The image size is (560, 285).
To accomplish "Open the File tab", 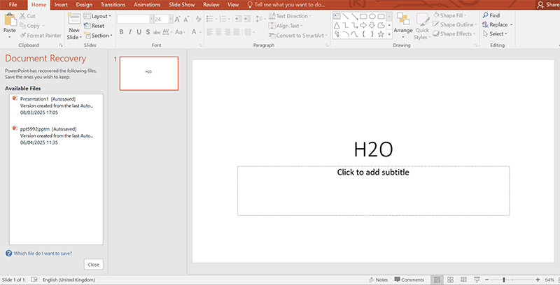I will click(x=13, y=5).
